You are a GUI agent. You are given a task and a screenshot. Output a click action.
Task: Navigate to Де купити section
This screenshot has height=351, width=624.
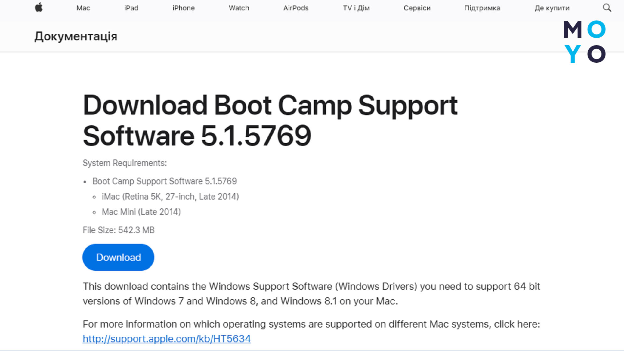pos(552,8)
